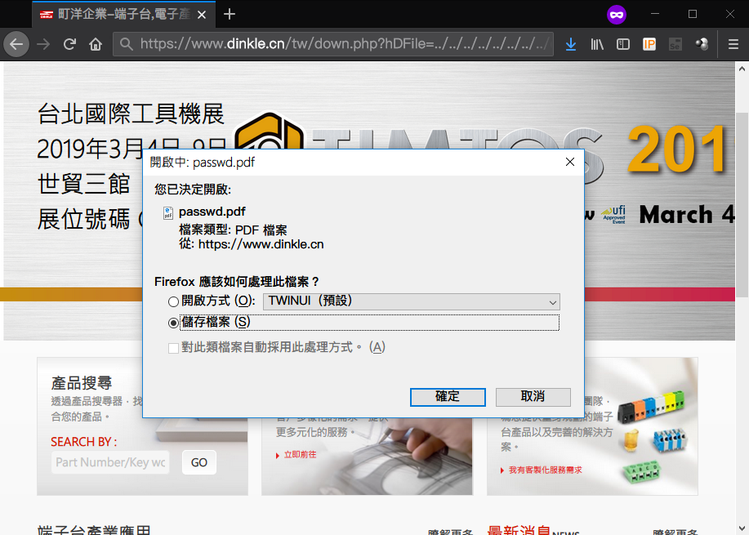Image resolution: width=749 pixels, height=535 pixels.
Task: Click the search magnifier in address bar
Action: click(126, 44)
